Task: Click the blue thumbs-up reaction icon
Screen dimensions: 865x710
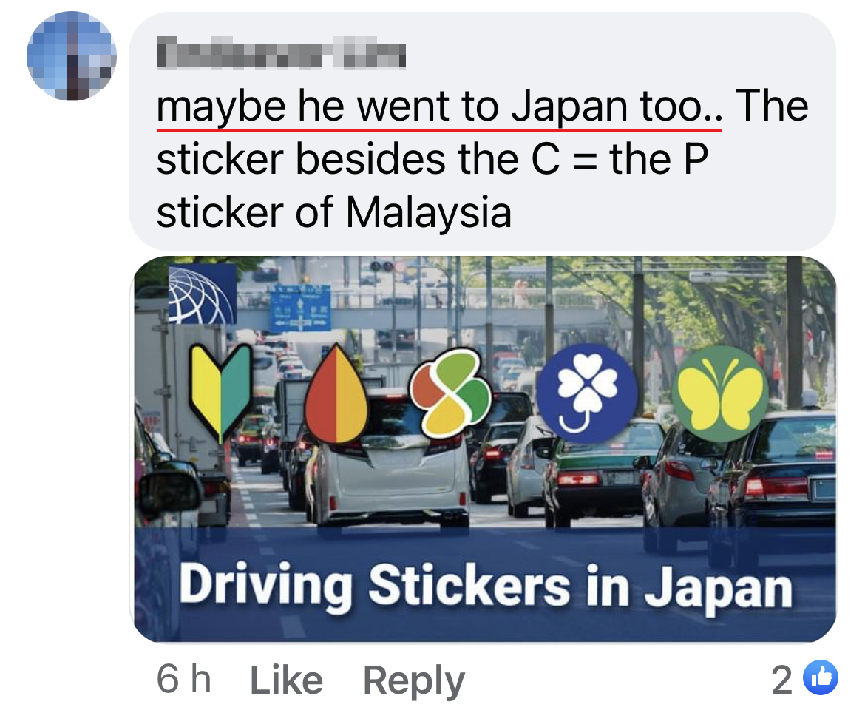Action: pos(821,677)
